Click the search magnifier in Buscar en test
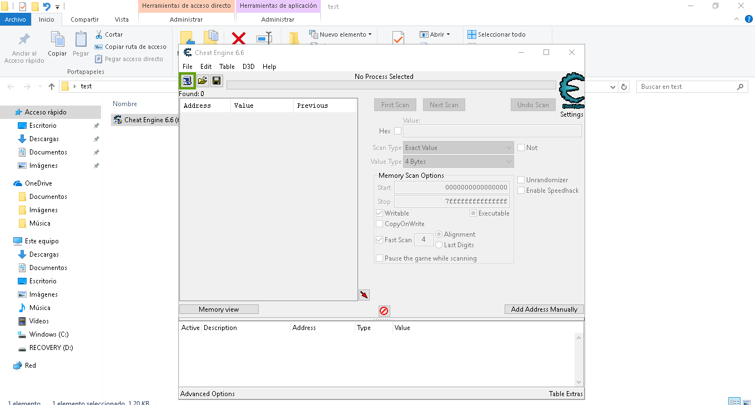This screenshot has width=755, height=405. (740, 87)
